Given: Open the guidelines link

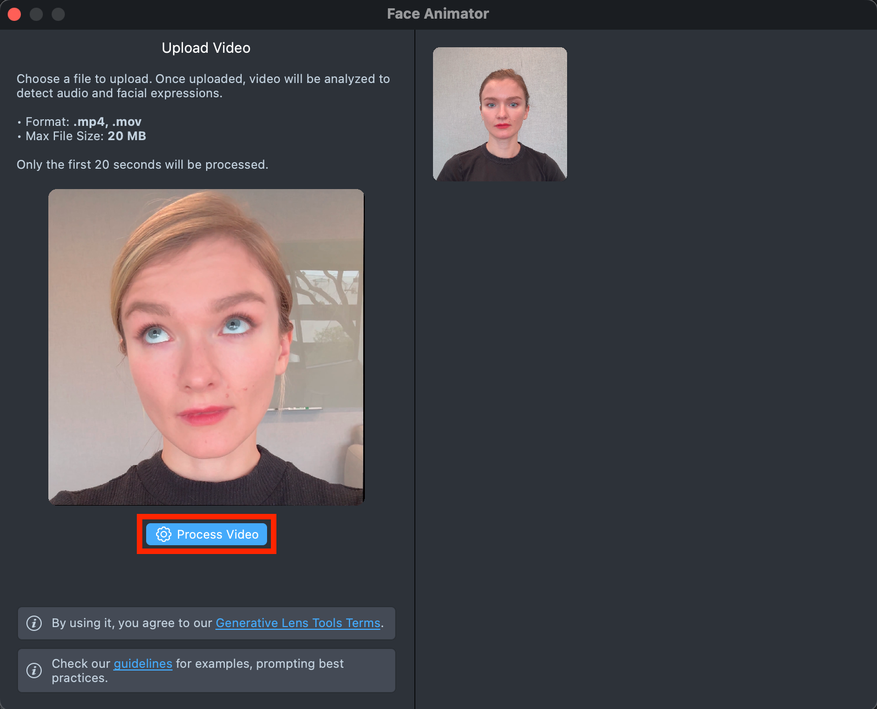Looking at the screenshot, I should [x=143, y=663].
